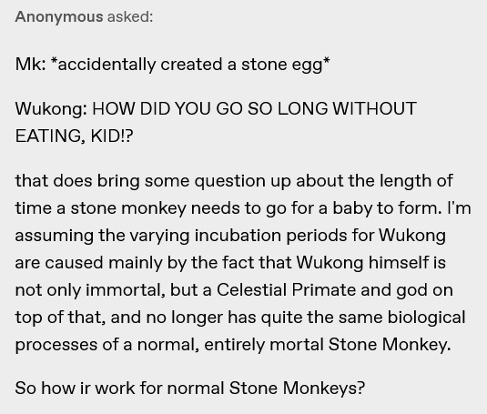This screenshot has height=414, width=487.
Task: Click the phrase 'entirely mortal Stone Monkey.'
Action: coord(328,345)
